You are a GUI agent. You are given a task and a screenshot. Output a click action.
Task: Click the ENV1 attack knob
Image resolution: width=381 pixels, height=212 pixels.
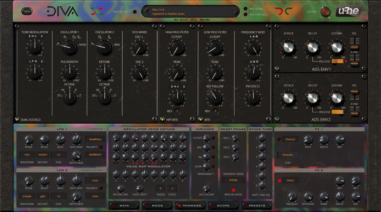[x=288, y=47]
